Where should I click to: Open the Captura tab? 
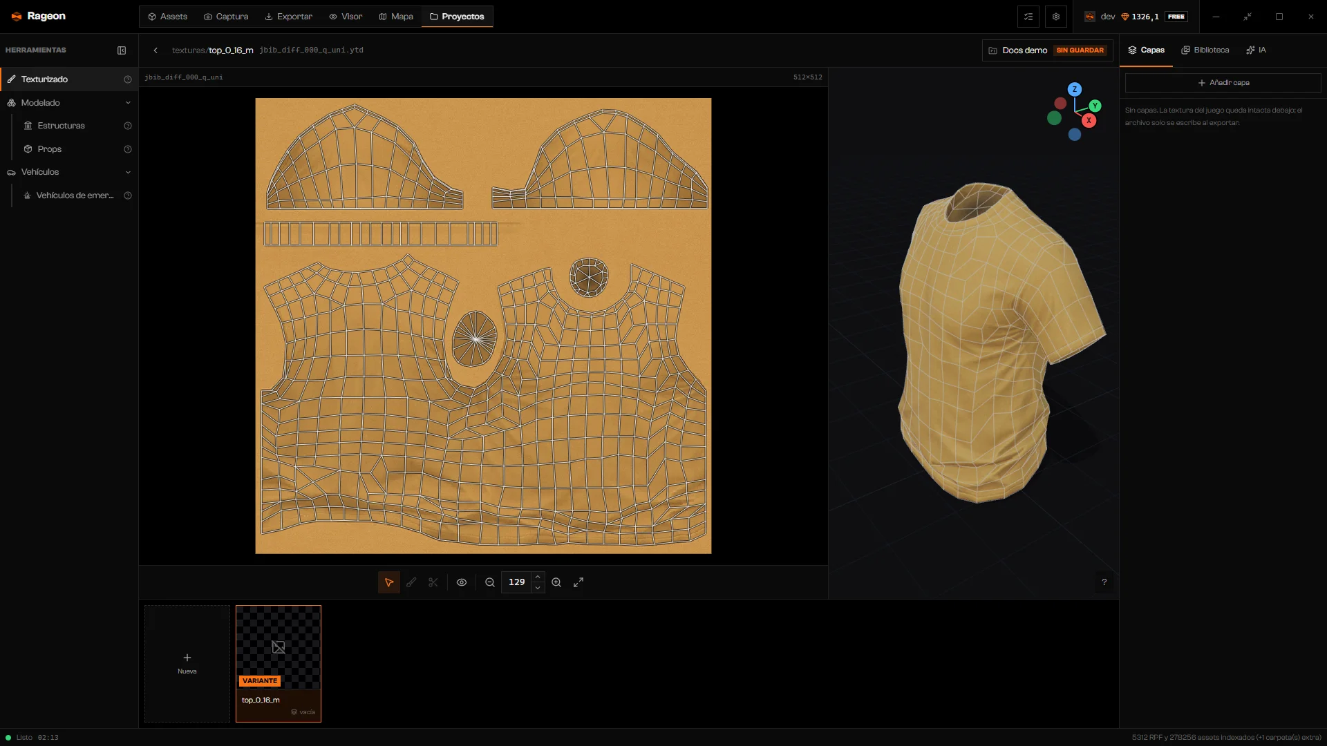click(226, 17)
